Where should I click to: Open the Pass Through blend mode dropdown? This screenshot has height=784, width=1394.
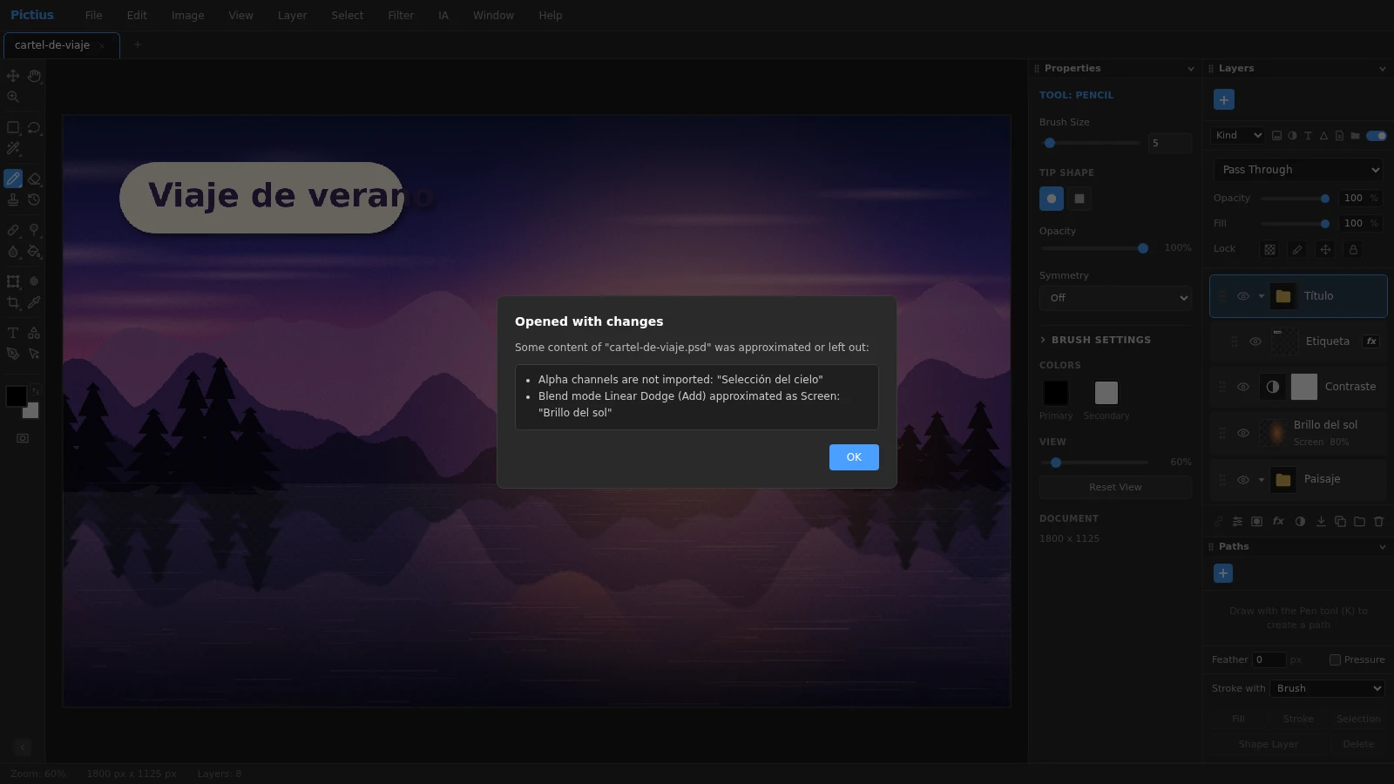click(1298, 170)
